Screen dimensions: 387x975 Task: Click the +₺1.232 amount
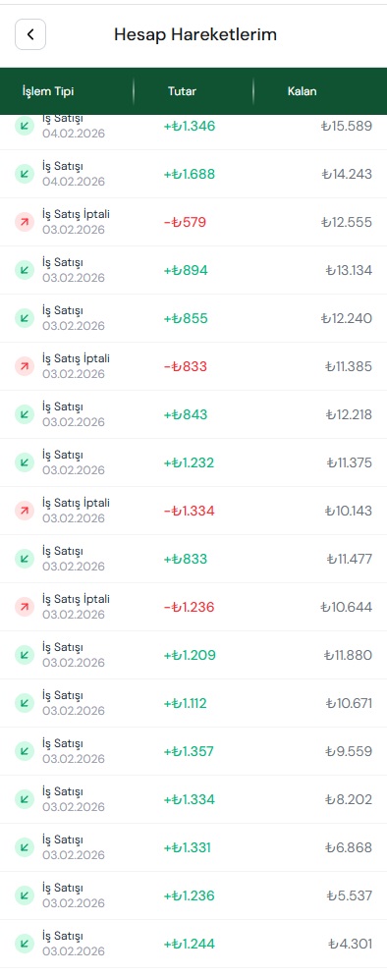(x=189, y=462)
